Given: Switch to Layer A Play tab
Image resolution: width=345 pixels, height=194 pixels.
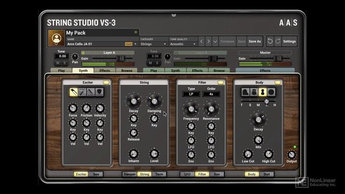Looking at the screenshot, I should click(x=61, y=71).
